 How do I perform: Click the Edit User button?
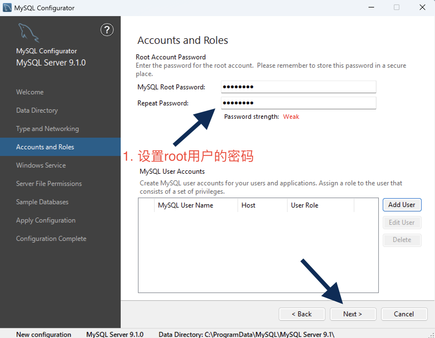coord(402,223)
